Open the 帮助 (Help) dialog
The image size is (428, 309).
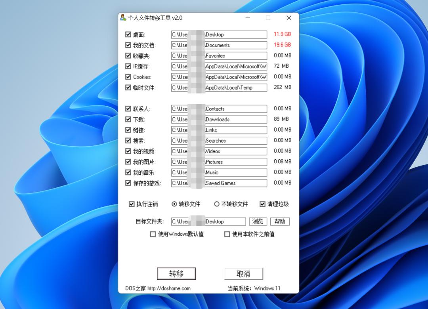[280, 221]
